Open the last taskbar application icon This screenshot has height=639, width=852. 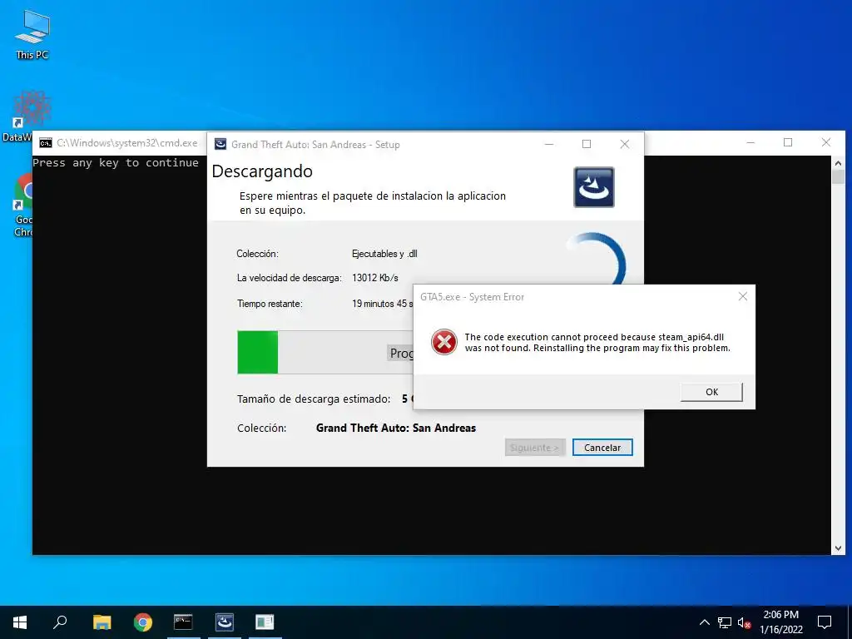tap(265, 622)
